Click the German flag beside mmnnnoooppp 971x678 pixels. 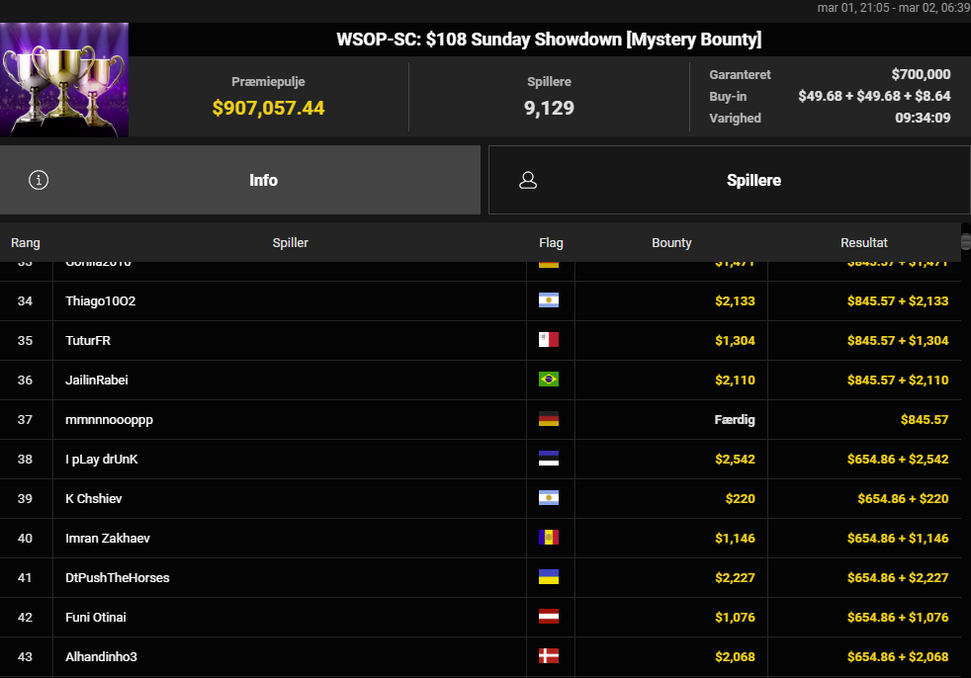pos(548,419)
